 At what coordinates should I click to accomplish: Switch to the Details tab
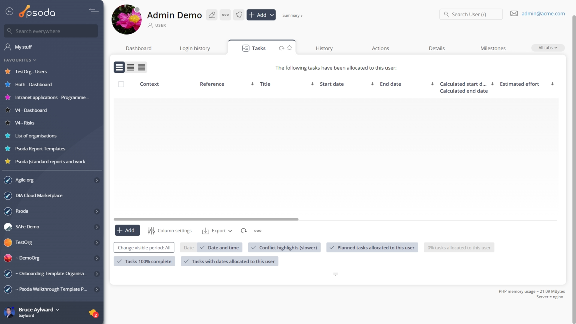coord(437,48)
